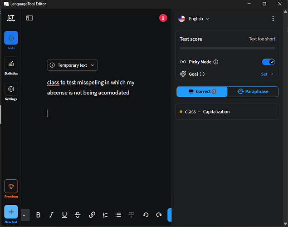Open the Premium diamond option

[11, 187]
